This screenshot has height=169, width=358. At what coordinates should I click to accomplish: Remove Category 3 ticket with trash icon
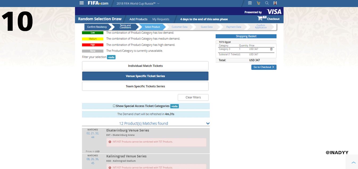pos(271,49)
